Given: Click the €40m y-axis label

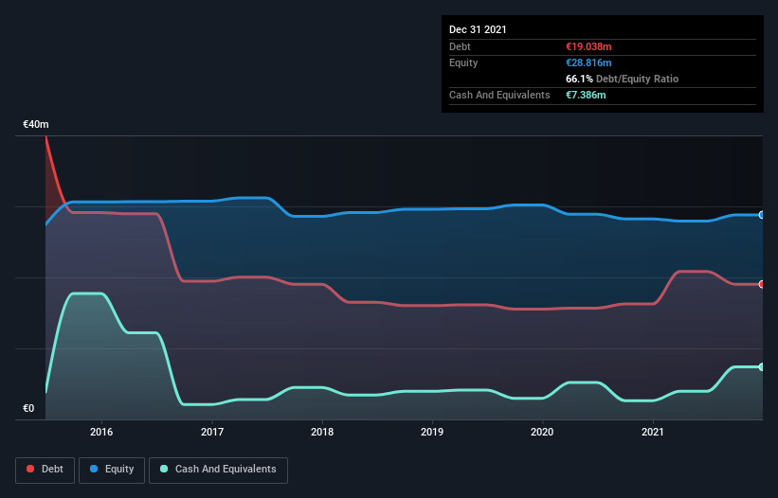Looking at the screenshot, I should 36,124.
